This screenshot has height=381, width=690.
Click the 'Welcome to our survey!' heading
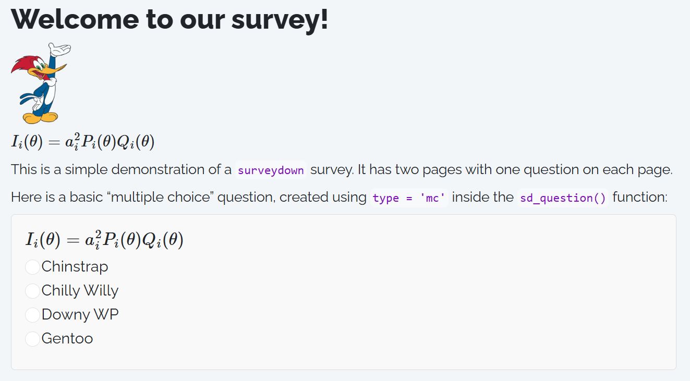(x=170, y=19)
